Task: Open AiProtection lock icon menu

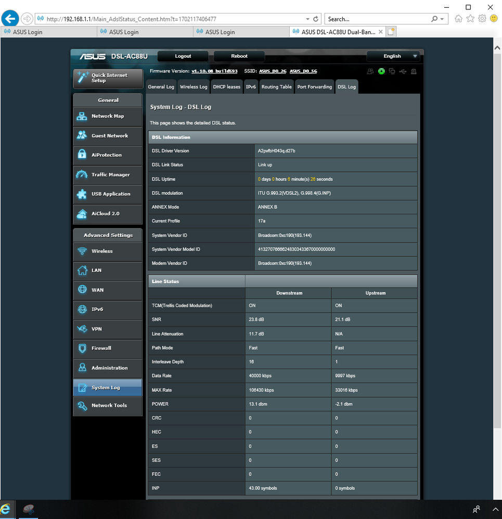Action: pyautogui.click(x=82, y=155)
